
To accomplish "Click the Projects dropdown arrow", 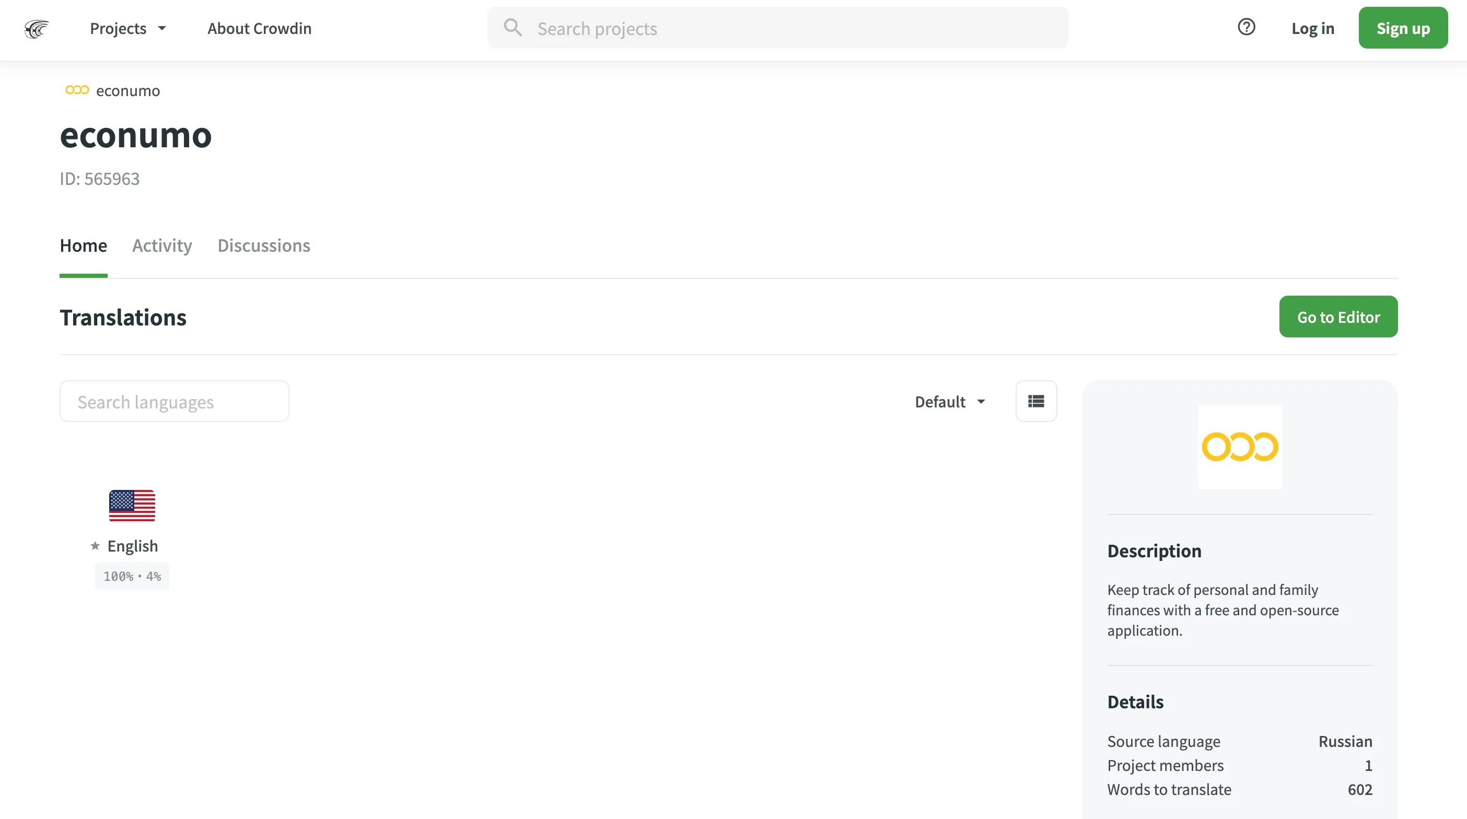I will [x=162, y=29].
